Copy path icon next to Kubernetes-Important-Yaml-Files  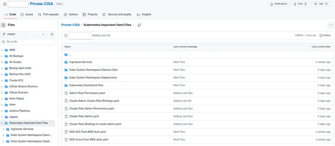point(139,25)
